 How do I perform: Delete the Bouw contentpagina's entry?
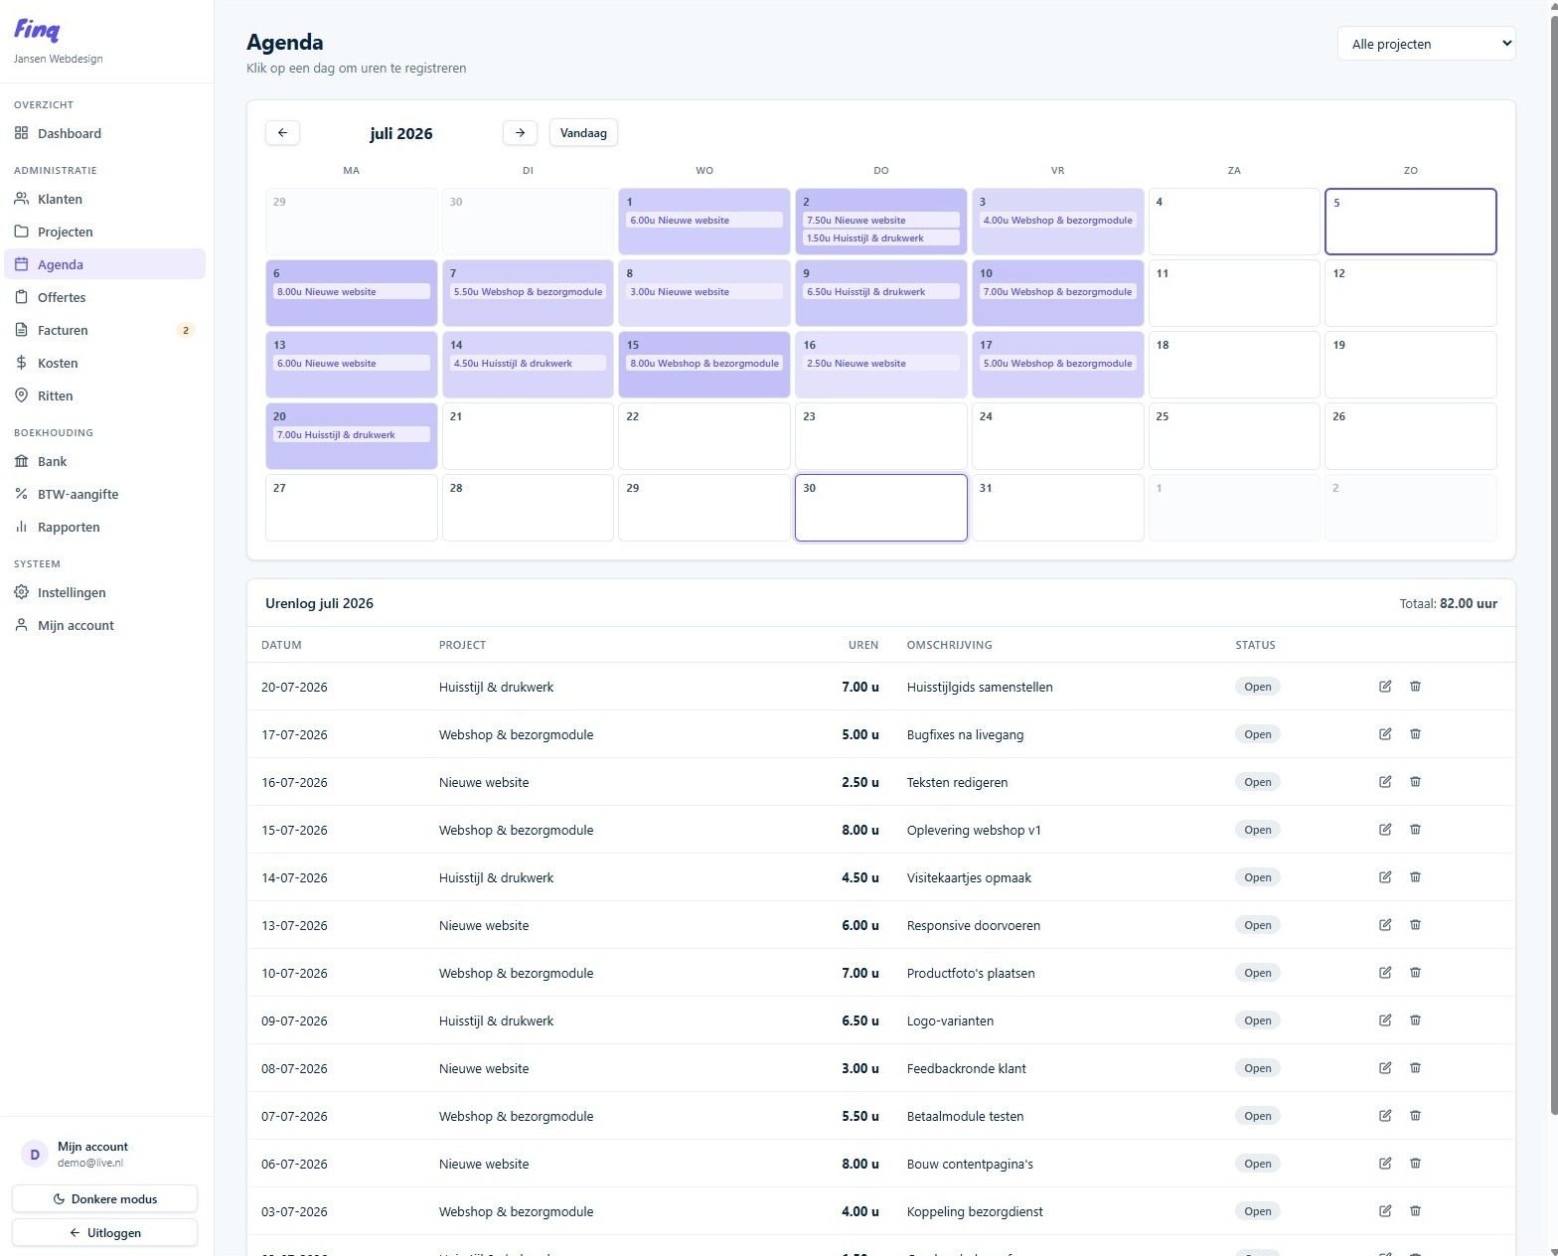[x=1415, y=1164]
